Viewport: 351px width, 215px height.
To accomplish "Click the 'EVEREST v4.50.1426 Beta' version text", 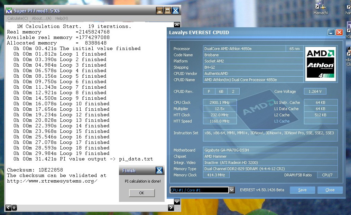I will 262,190.
